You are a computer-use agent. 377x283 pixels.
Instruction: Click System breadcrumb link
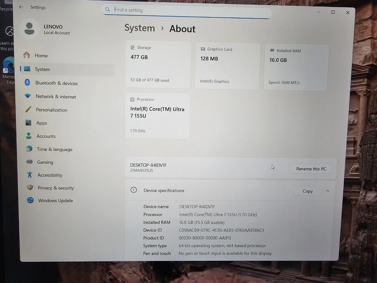tap(140, 28)
